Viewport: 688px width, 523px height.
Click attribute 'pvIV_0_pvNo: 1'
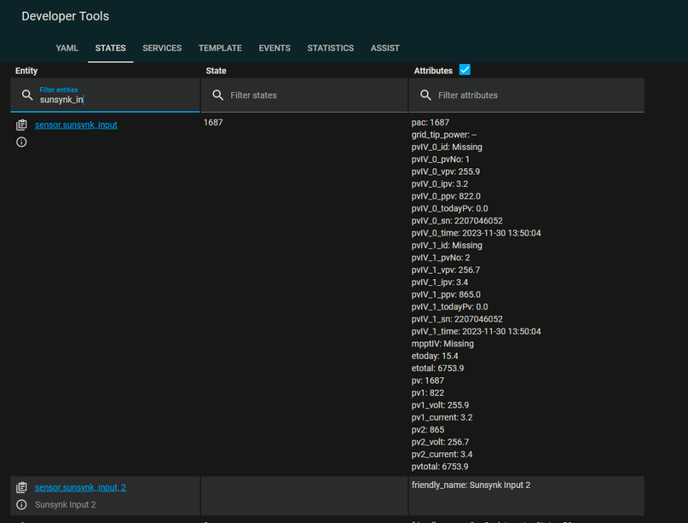440,159
